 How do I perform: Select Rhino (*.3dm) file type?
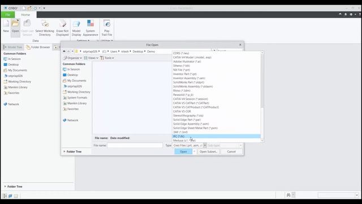(216, 91)
